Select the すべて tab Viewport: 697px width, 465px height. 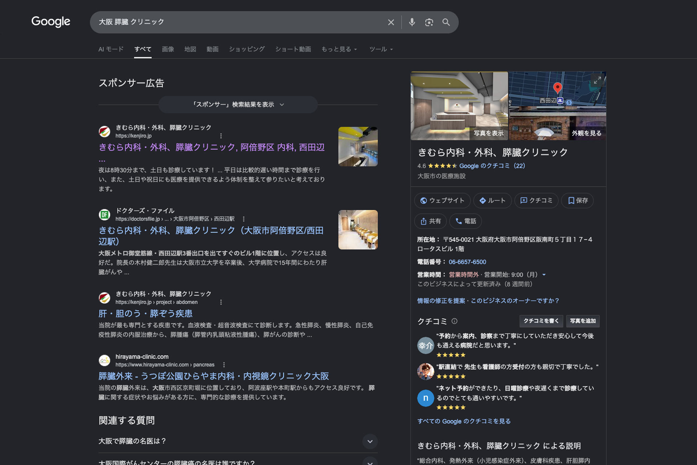pos(143,49)
